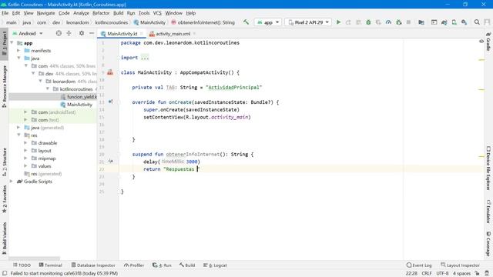Open AVD Manager icon
493x277 pixels.
(x=454, y=22)
